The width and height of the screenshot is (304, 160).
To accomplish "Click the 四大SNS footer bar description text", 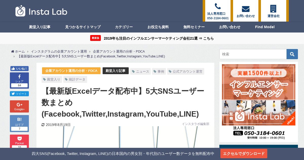I will (123, 154).
